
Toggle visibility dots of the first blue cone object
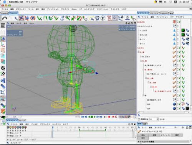click(178, 30)
